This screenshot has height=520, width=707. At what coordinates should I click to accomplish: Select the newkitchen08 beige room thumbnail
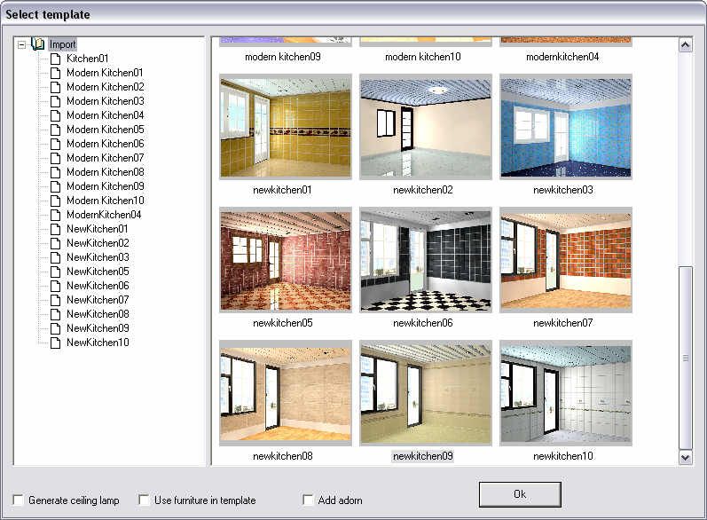coord(286,393)
